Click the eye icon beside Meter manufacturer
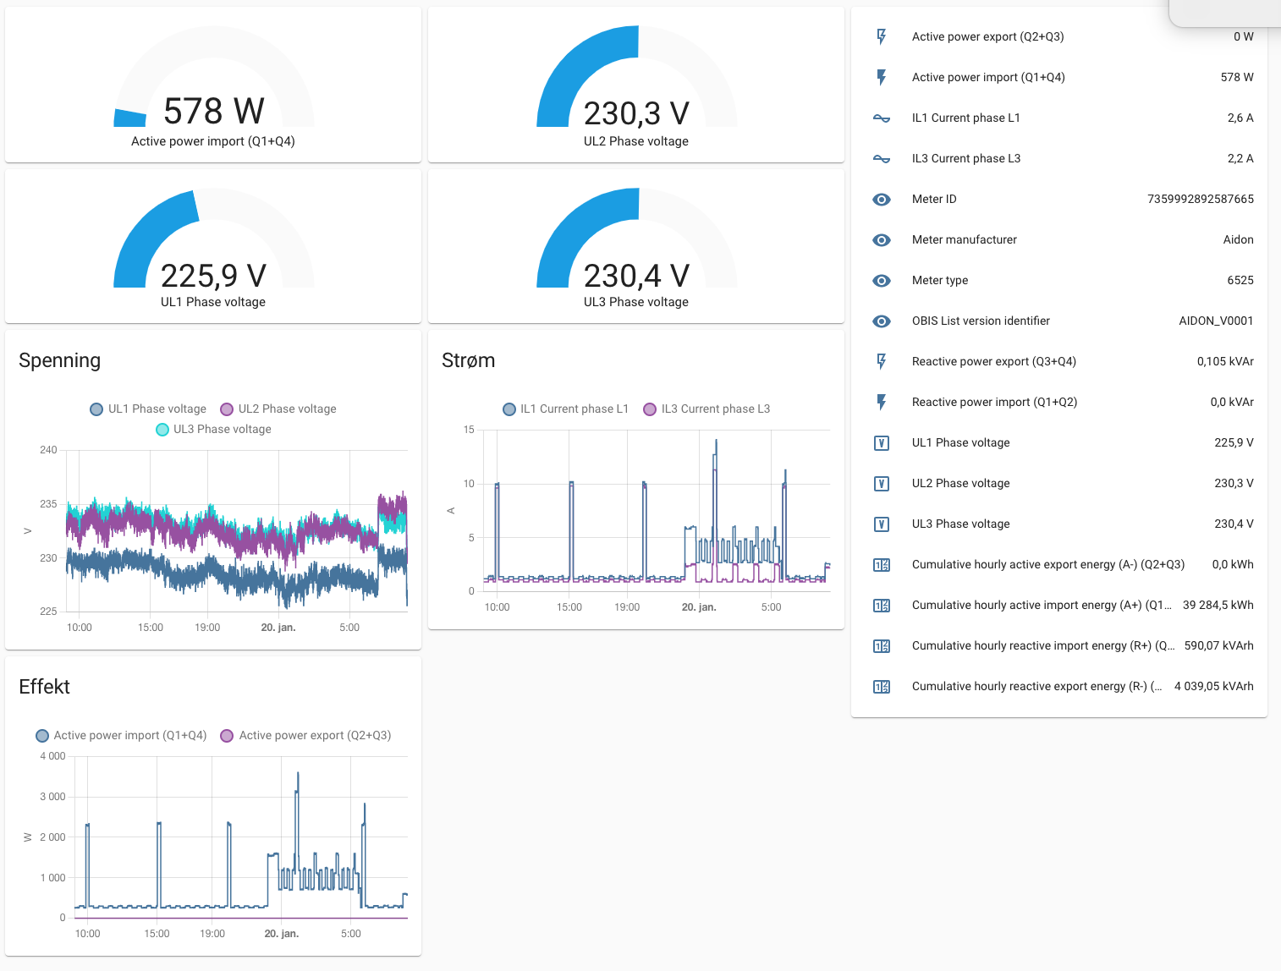Viewport: 1281px width, 971px height. click(x=882, y=239)
